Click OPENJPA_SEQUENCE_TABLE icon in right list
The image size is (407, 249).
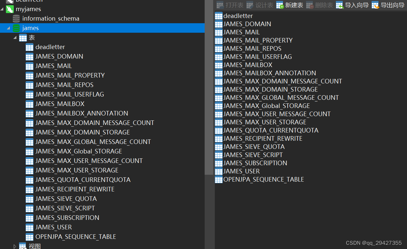coord(219,179)
